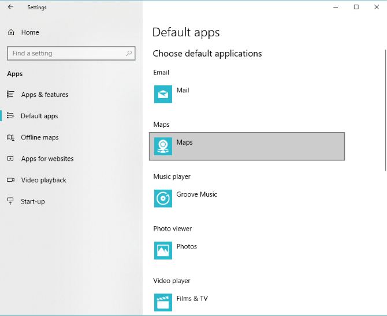Focus the Find a setting search box
This screenshot has height=316, width=387.
pyautogui.click(x=66, y=53)
